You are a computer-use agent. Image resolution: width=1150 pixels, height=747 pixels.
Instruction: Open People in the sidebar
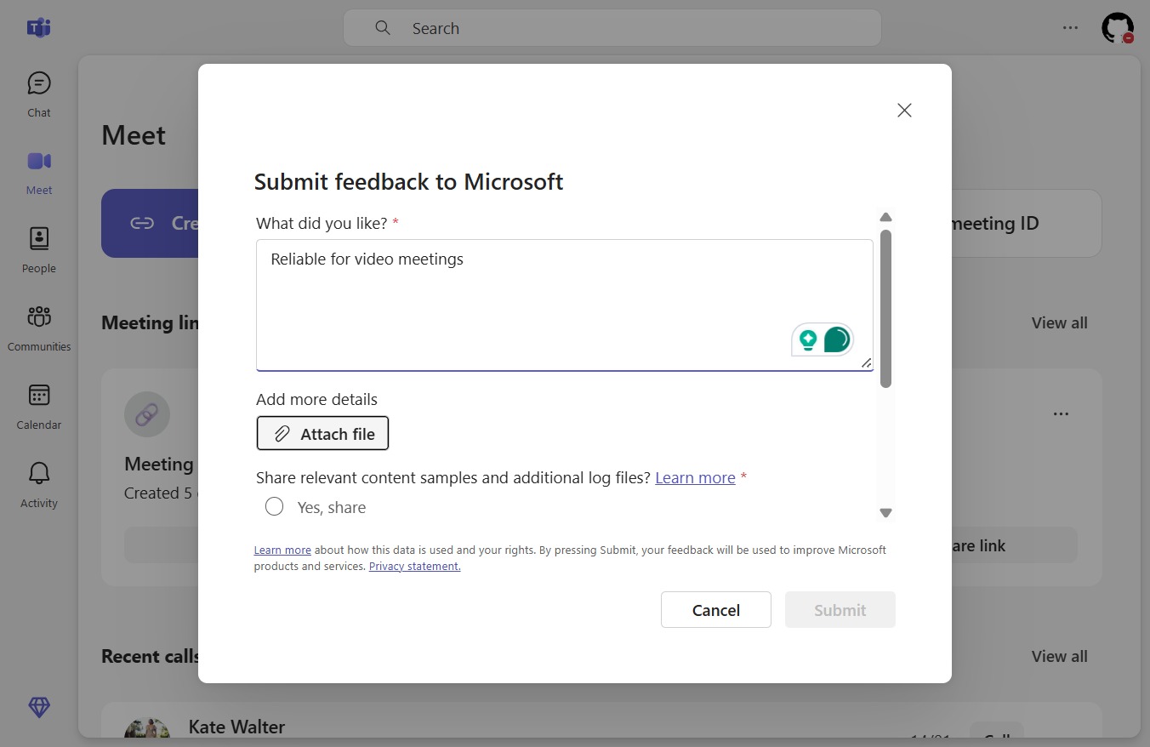click(x=39, y=250)
